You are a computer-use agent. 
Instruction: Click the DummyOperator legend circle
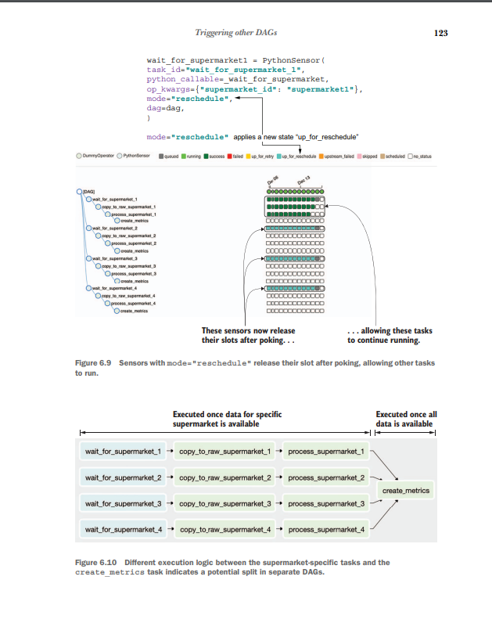[77, 156]
